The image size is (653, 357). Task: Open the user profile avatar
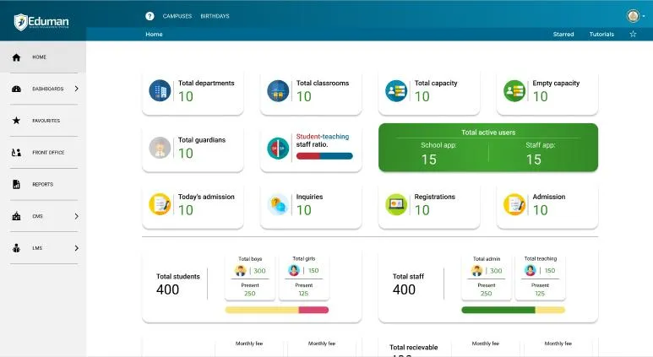click(x=634, y=16)
